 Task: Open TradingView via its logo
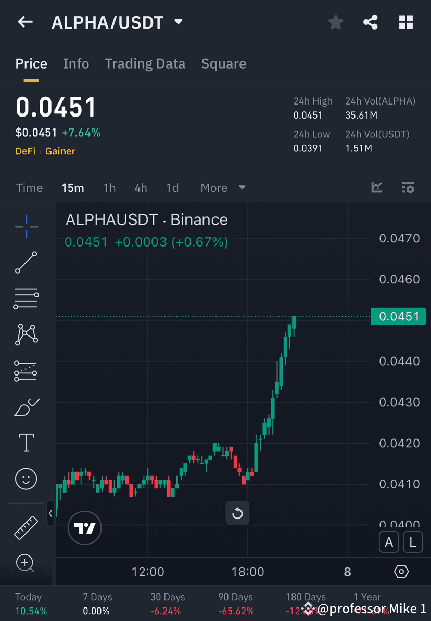[84, 528]
